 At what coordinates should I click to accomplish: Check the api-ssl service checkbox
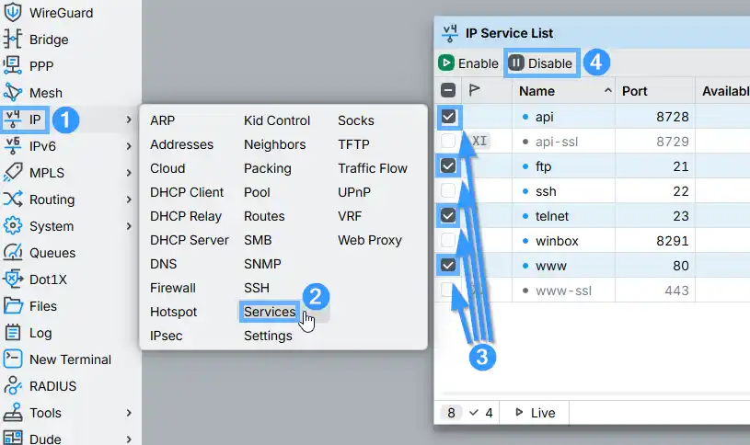448,142
